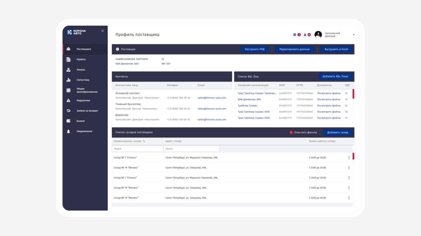
Task: Go to Заказы via its boxes icon
Action: point(68,70)
